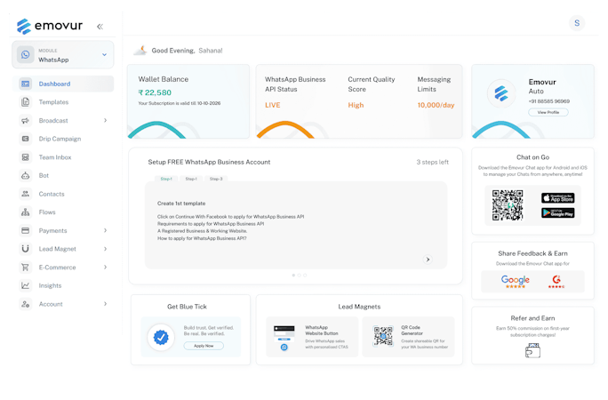Screen dimensions: 608x400
Task: Expand the Account submenu chevron
Action: 105,304
